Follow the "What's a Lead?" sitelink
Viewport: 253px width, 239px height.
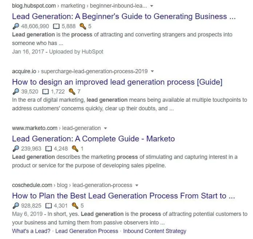point(31,231)
